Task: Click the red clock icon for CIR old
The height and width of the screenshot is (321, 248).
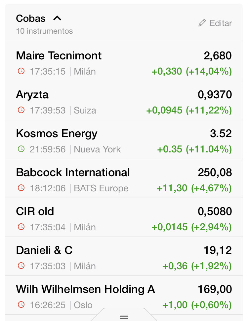Action: [x=21, y=227]
